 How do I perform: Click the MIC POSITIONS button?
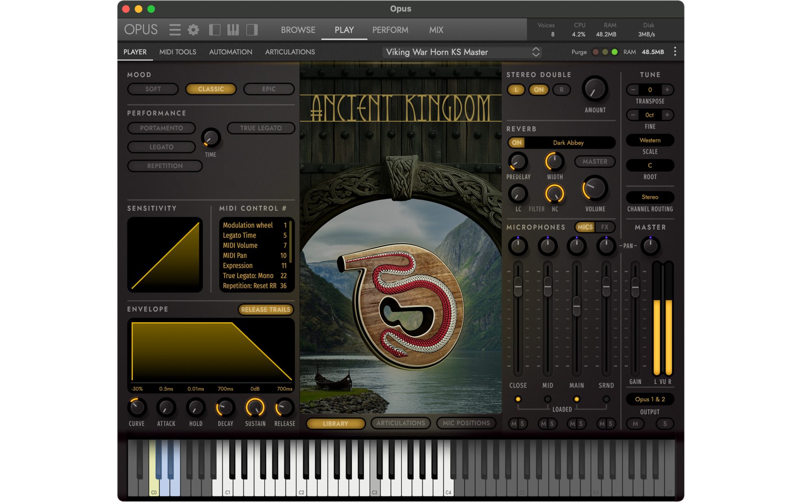466,423
